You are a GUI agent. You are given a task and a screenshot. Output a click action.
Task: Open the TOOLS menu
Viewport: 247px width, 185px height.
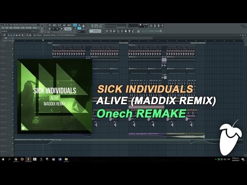(x=35, y=28)
